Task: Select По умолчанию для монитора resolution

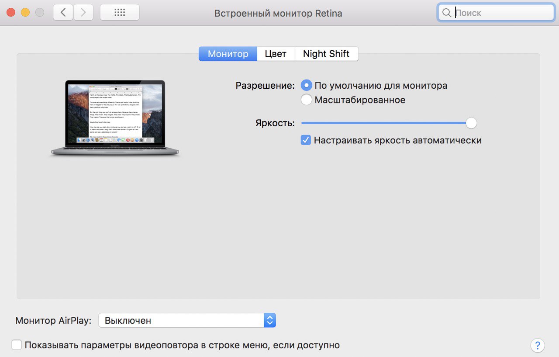Action: [x=307, y=85]
